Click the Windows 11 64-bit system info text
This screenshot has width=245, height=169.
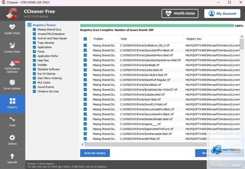tap(40, 164)
